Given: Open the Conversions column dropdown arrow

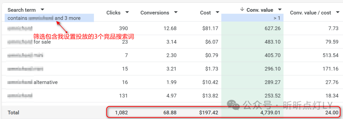Looking at the screenshot, I should tap(175, 12).
